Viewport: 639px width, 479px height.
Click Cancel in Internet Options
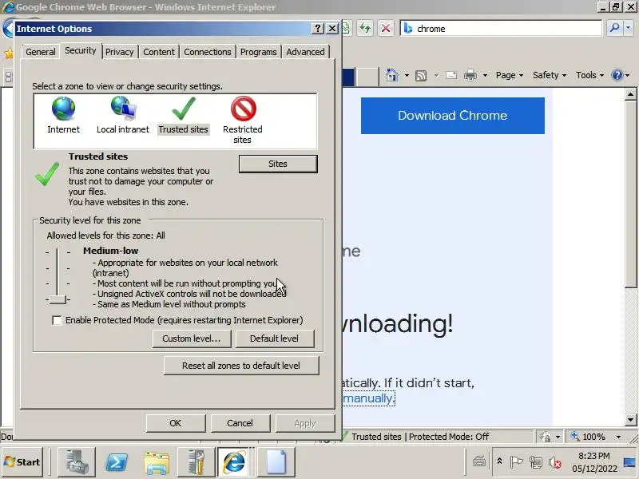[240, 423]
